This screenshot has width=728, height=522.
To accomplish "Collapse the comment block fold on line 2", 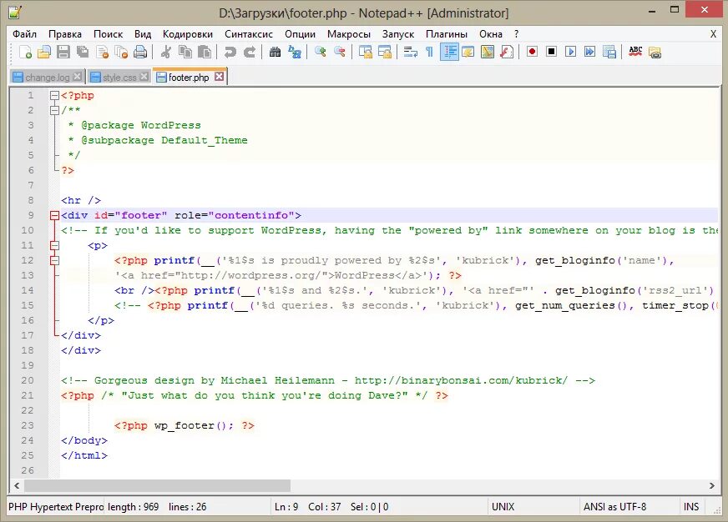I will (x=54, y=110).
